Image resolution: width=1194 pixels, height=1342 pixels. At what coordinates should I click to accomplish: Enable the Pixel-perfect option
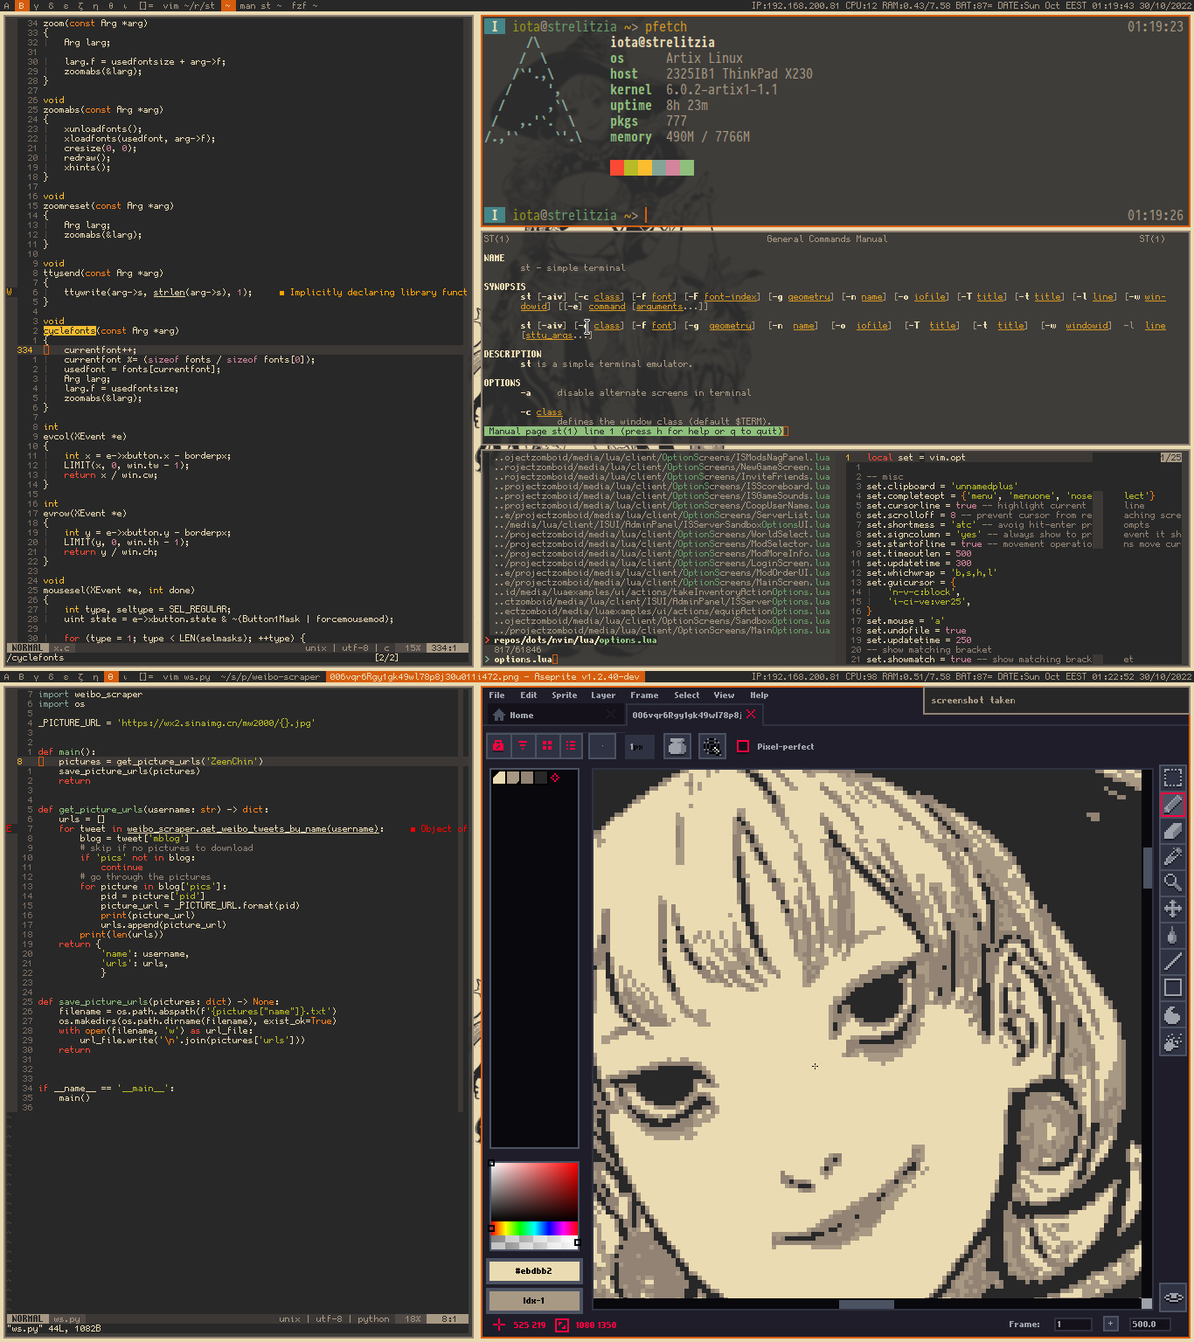pos(744,746)
